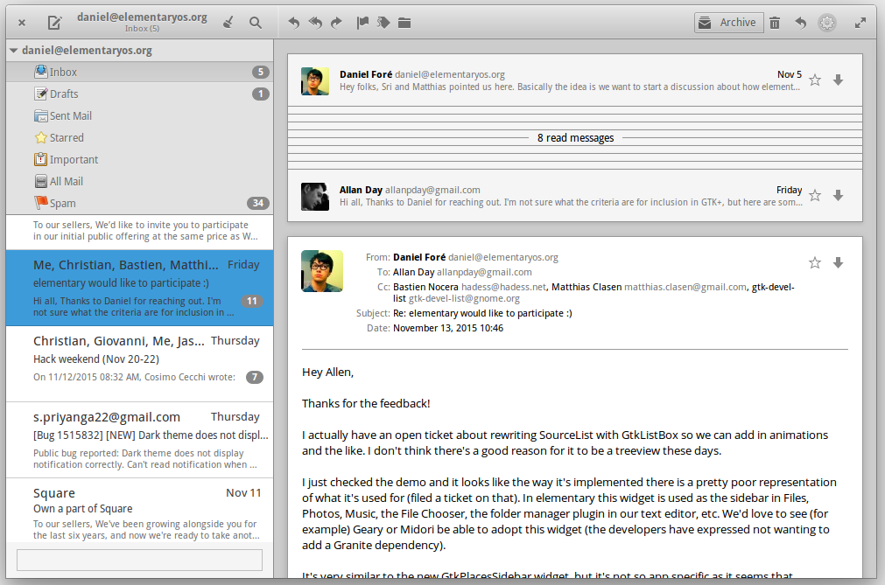Image resolution: width=885 pixels, height=585 pixels.
Task: Open the label tag menu
Action: tap(383, 23)
